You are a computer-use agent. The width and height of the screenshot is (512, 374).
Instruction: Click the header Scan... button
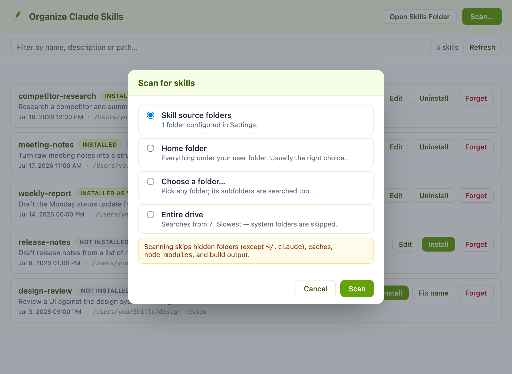482,17
